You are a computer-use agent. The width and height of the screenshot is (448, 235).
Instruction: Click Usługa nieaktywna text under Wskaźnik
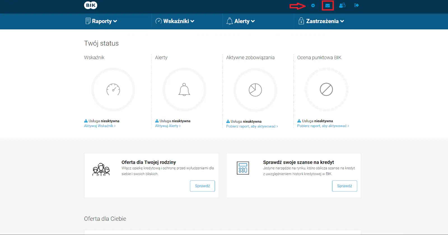click(104, 121)
